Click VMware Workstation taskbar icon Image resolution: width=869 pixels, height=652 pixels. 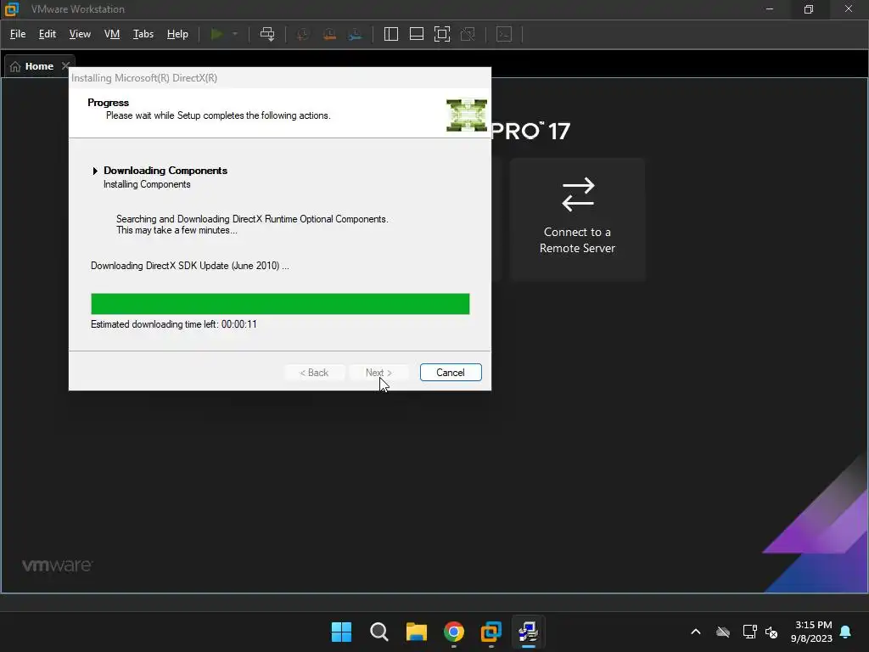tap(491, 632)
